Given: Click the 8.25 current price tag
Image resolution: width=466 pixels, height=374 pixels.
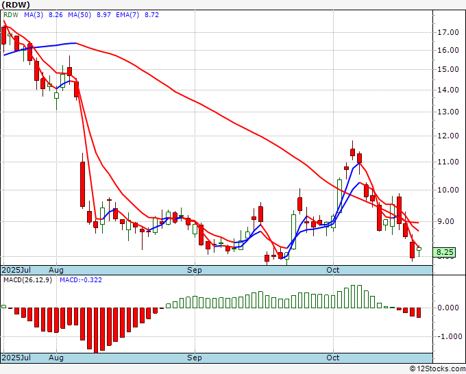Looking at the screenshot, I should (x=444, y=252).
